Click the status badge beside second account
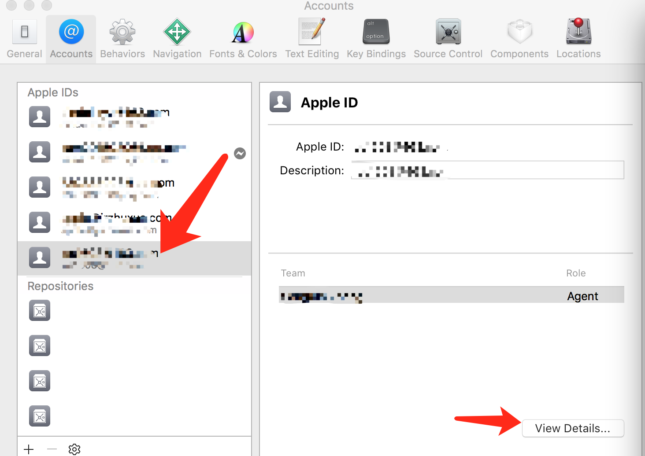Image resolution: width=645 pixels, height=456 pixels. point(240,153)
